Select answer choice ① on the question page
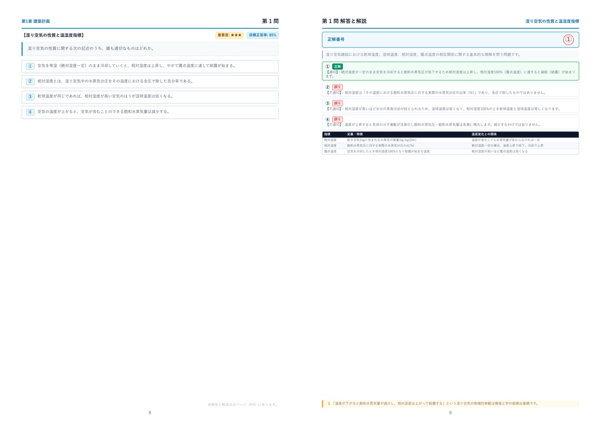This screenshot has width=601, height=425. pyautogui.click(x=150, y=66)
